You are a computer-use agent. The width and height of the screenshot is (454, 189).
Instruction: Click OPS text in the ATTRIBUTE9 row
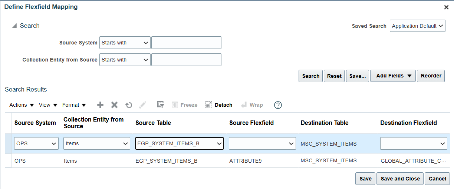20,161
